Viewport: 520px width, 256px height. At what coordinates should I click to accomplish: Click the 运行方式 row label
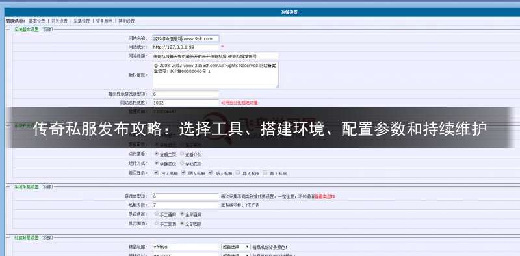(x=138, y=163)
